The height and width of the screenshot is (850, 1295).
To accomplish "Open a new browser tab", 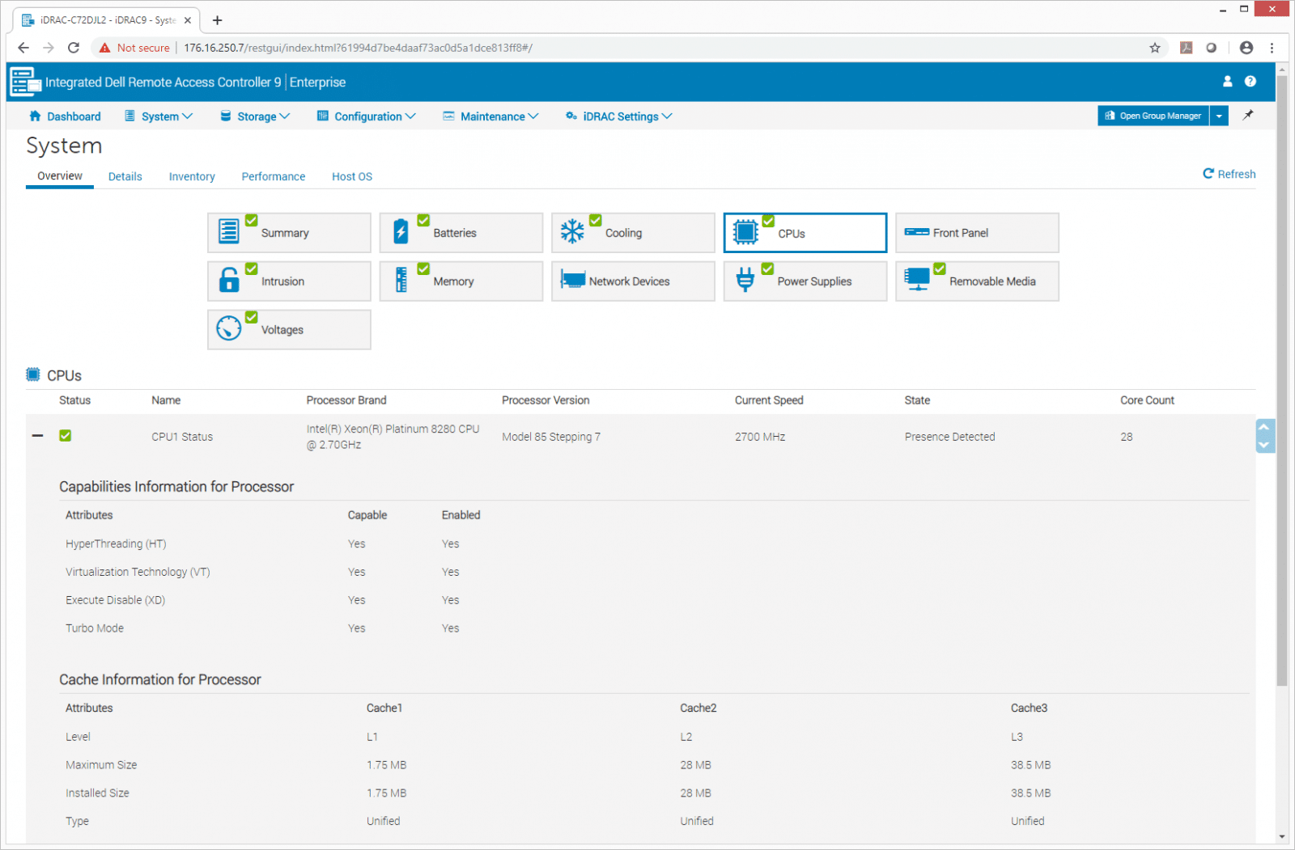I will [217, 20].
